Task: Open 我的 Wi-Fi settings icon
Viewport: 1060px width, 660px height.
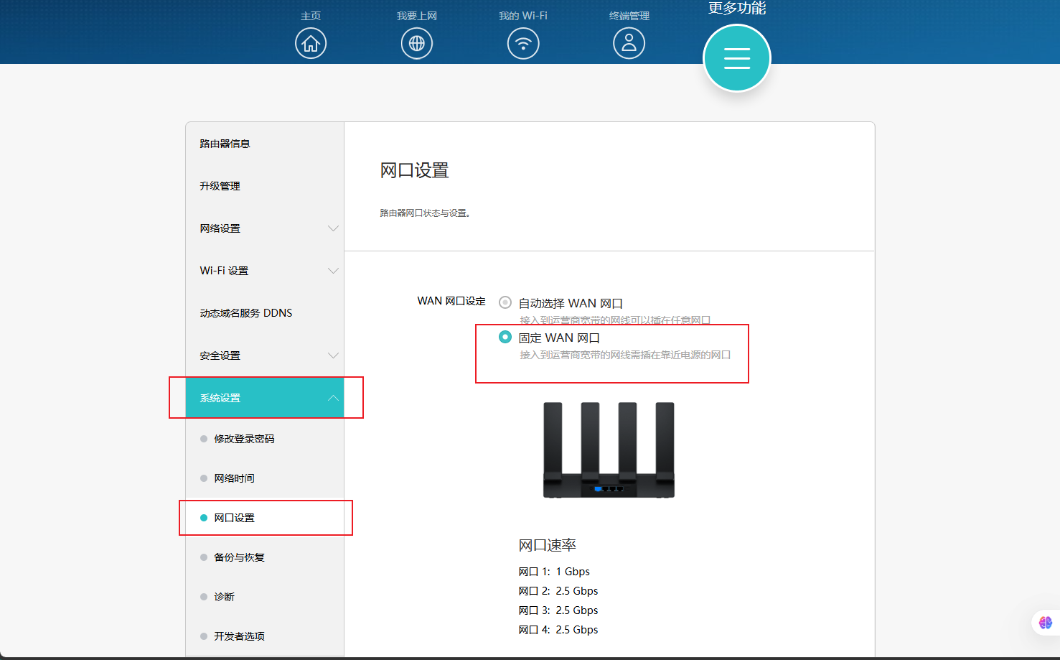Action: tap(523, 43)
